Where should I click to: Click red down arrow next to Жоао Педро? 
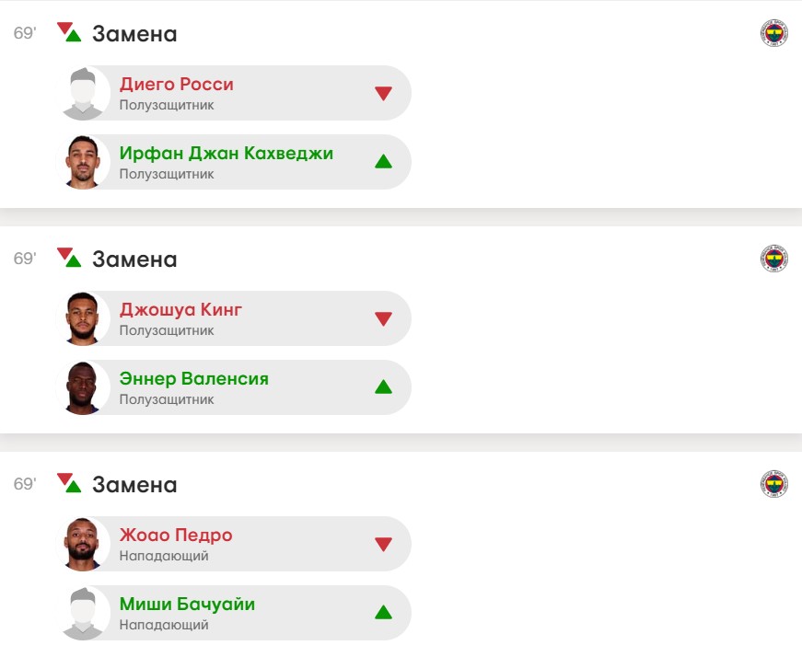click(384, 544)
